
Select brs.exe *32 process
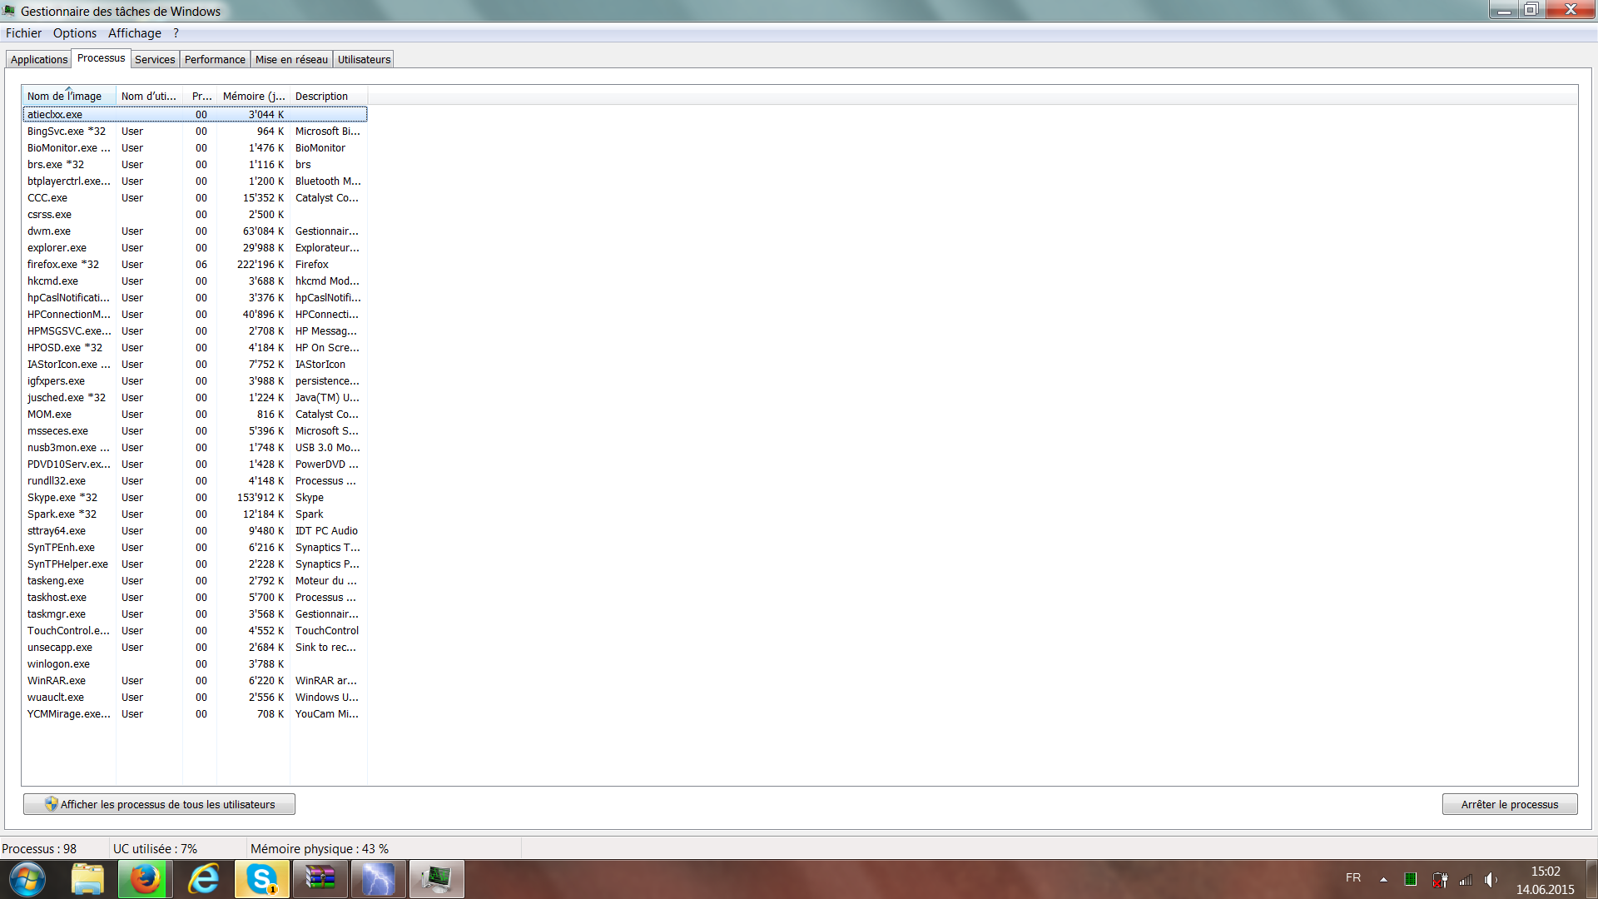click(195, 164)
